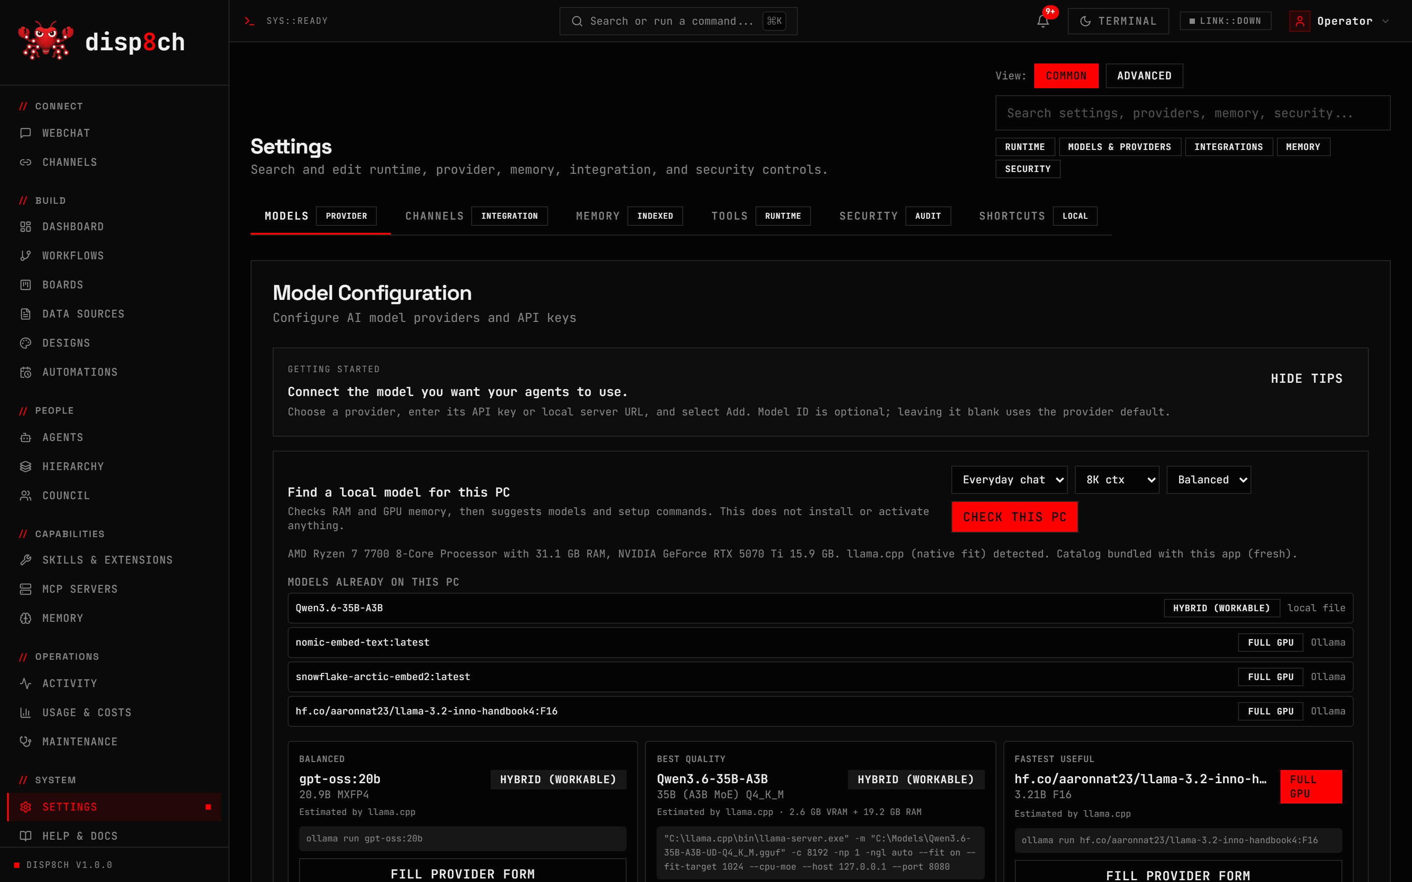
Task: Open the sidebar Memory brain icon
Action: (x=26, y=618)
